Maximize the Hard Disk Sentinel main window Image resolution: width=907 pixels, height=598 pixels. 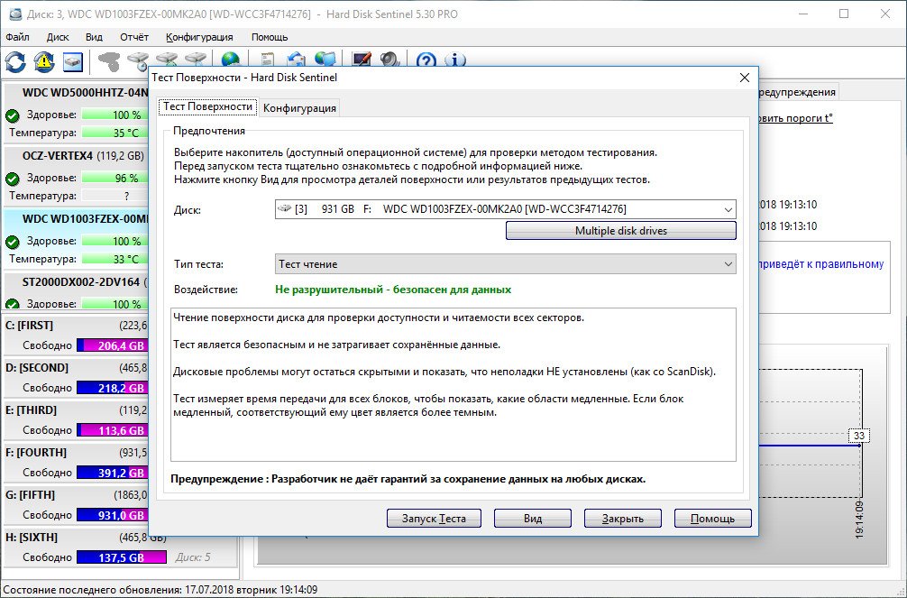[x=844, y=14]
